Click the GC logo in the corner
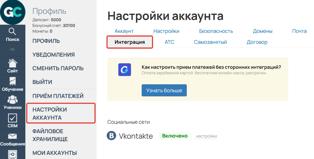The height and width of the screenshot is (159, 314). (13, 12)
